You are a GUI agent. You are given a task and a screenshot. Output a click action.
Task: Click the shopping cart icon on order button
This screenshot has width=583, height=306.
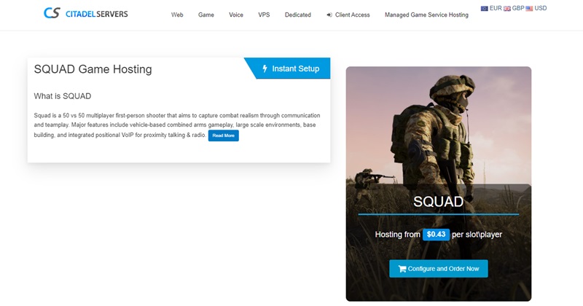click(x=402, y=269)
